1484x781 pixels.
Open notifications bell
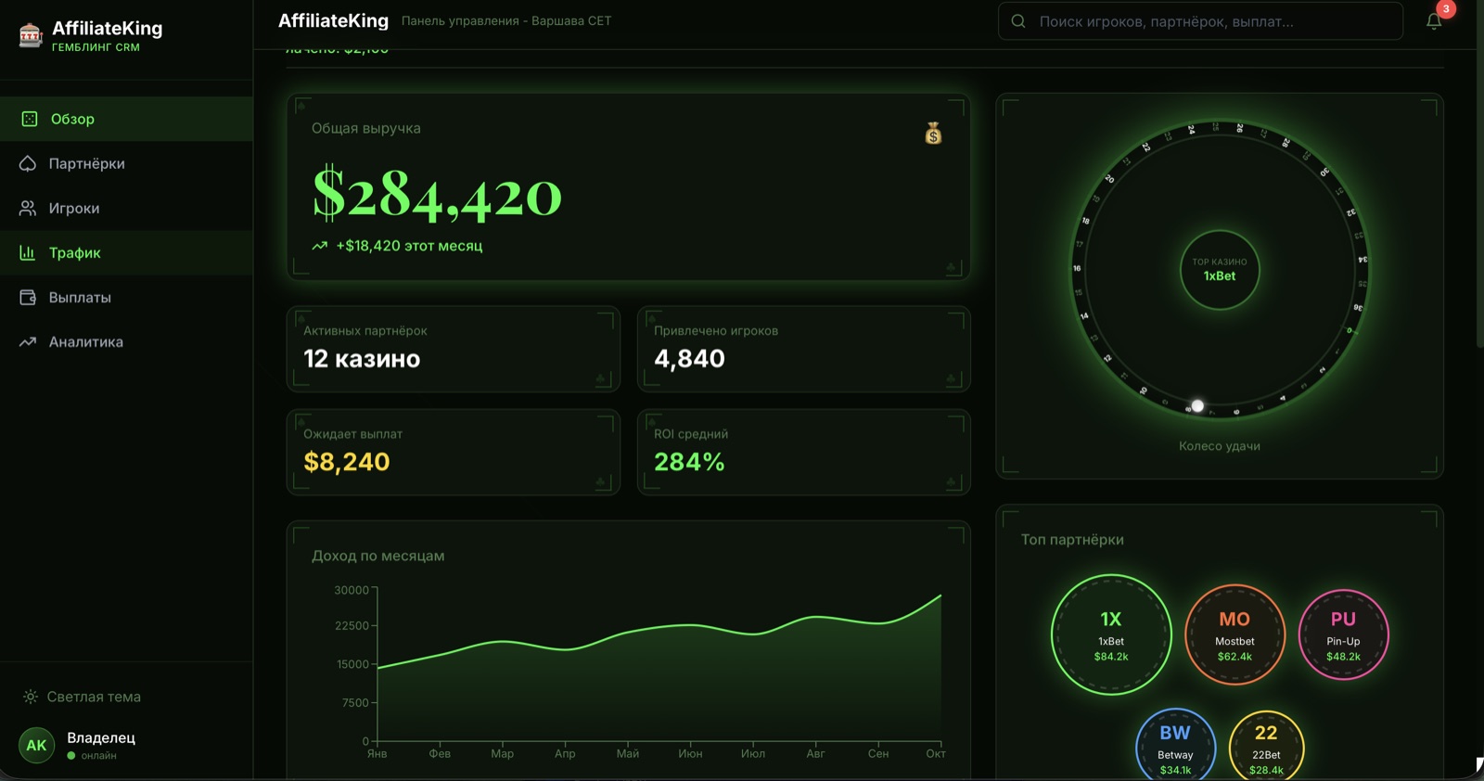[1434, 21]
